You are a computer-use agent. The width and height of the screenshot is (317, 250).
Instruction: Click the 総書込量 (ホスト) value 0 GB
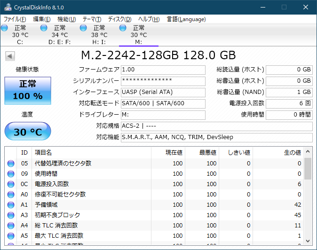point(289,81)
